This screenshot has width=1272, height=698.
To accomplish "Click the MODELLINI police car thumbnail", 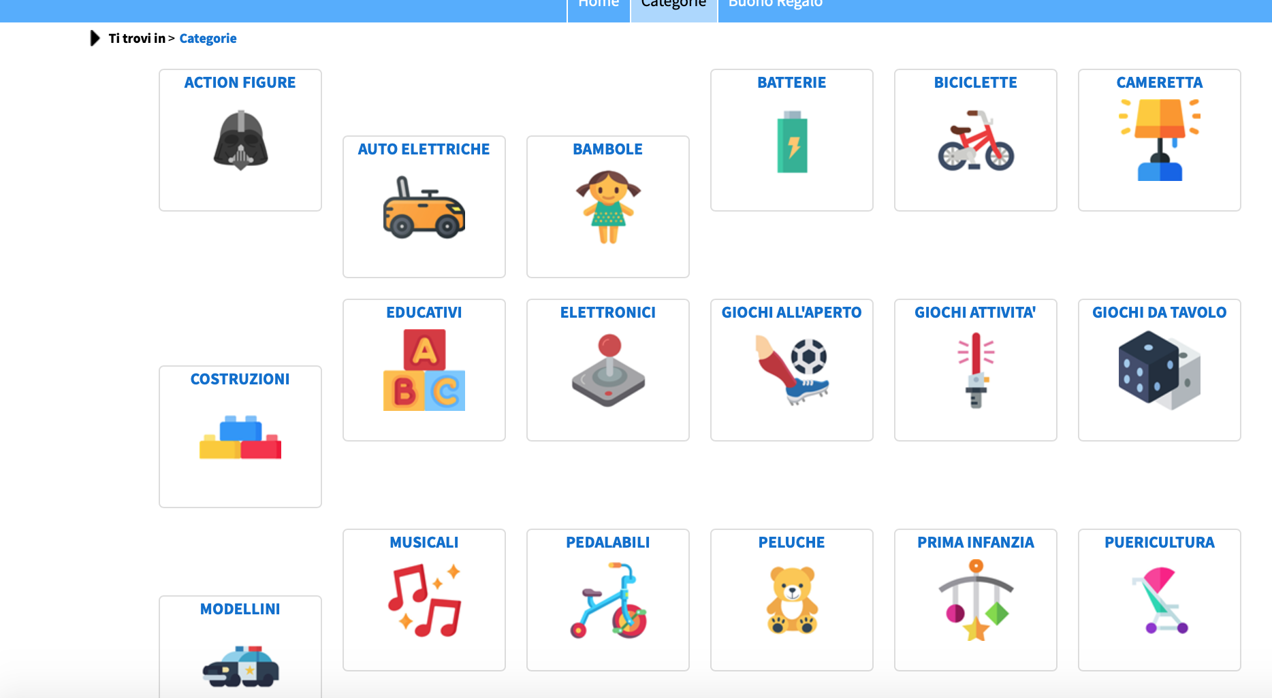I will 240,666.
